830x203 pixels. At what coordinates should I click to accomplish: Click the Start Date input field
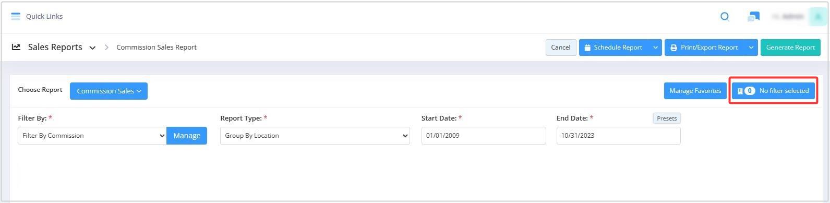(x=484, y=136)
